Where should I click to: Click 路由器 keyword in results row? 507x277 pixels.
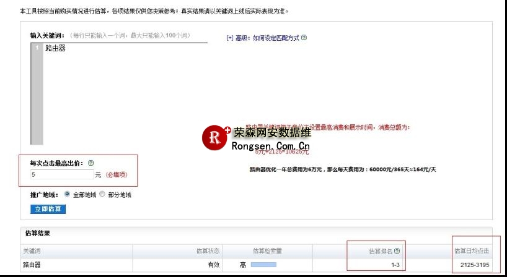[x=32, y=265]
